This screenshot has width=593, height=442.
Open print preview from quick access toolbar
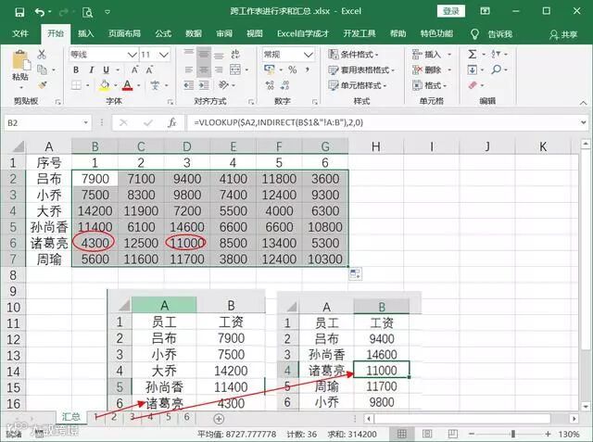87,12
